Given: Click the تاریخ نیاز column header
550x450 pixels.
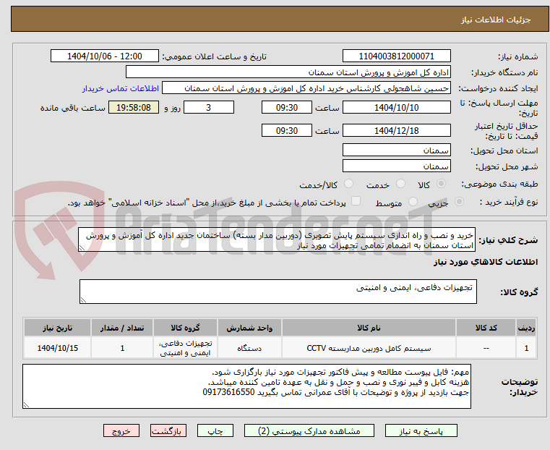Looking at the screenshot, I should [x=58, y=328].
